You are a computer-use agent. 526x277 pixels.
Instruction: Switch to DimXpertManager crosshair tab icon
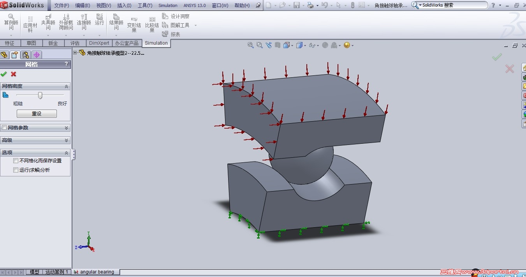click(x=37, y=55)
